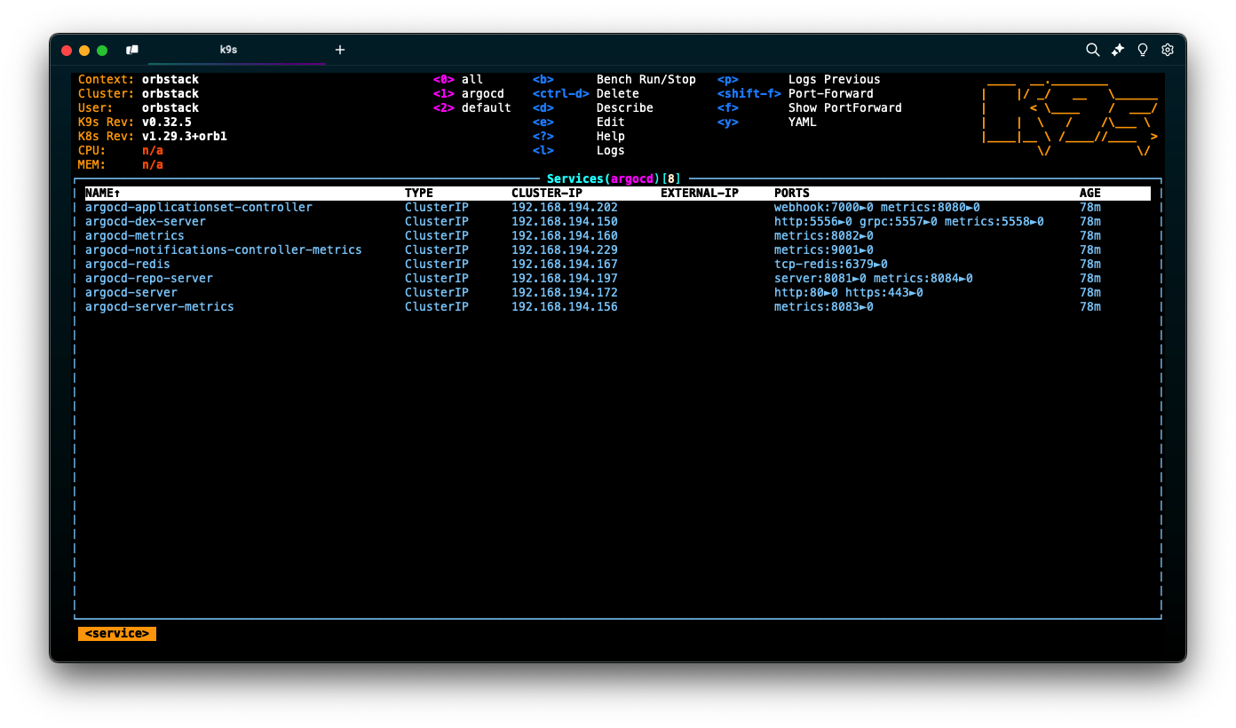1236x728 pixels.
Task: Select the <1> argocd namespace shortcut
Action: 469,93
